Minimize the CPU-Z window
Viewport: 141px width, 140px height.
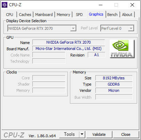pyautogui.click(x=101, y=5)
